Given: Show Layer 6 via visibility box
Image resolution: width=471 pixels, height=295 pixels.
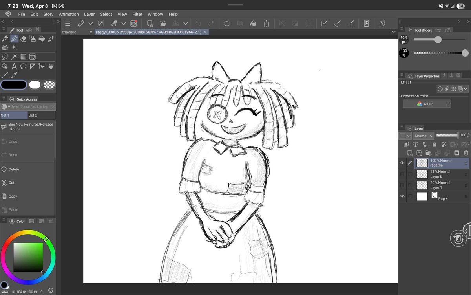Looking at the screenshot, I should coord(402,174).
